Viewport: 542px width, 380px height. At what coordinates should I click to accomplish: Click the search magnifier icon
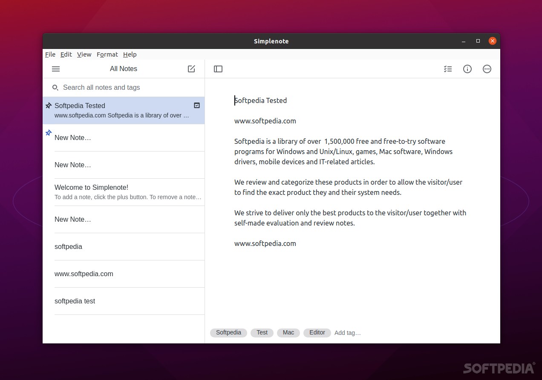(55, 88)
